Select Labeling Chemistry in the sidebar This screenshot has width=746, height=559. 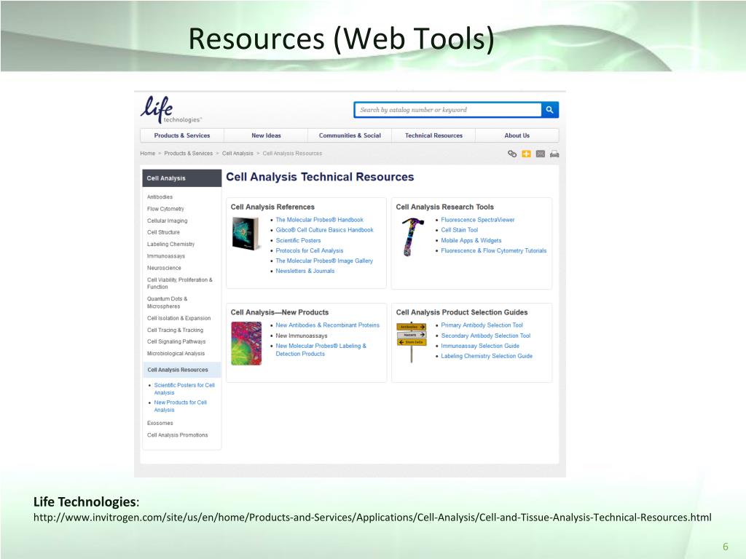(x=170, y=244)
